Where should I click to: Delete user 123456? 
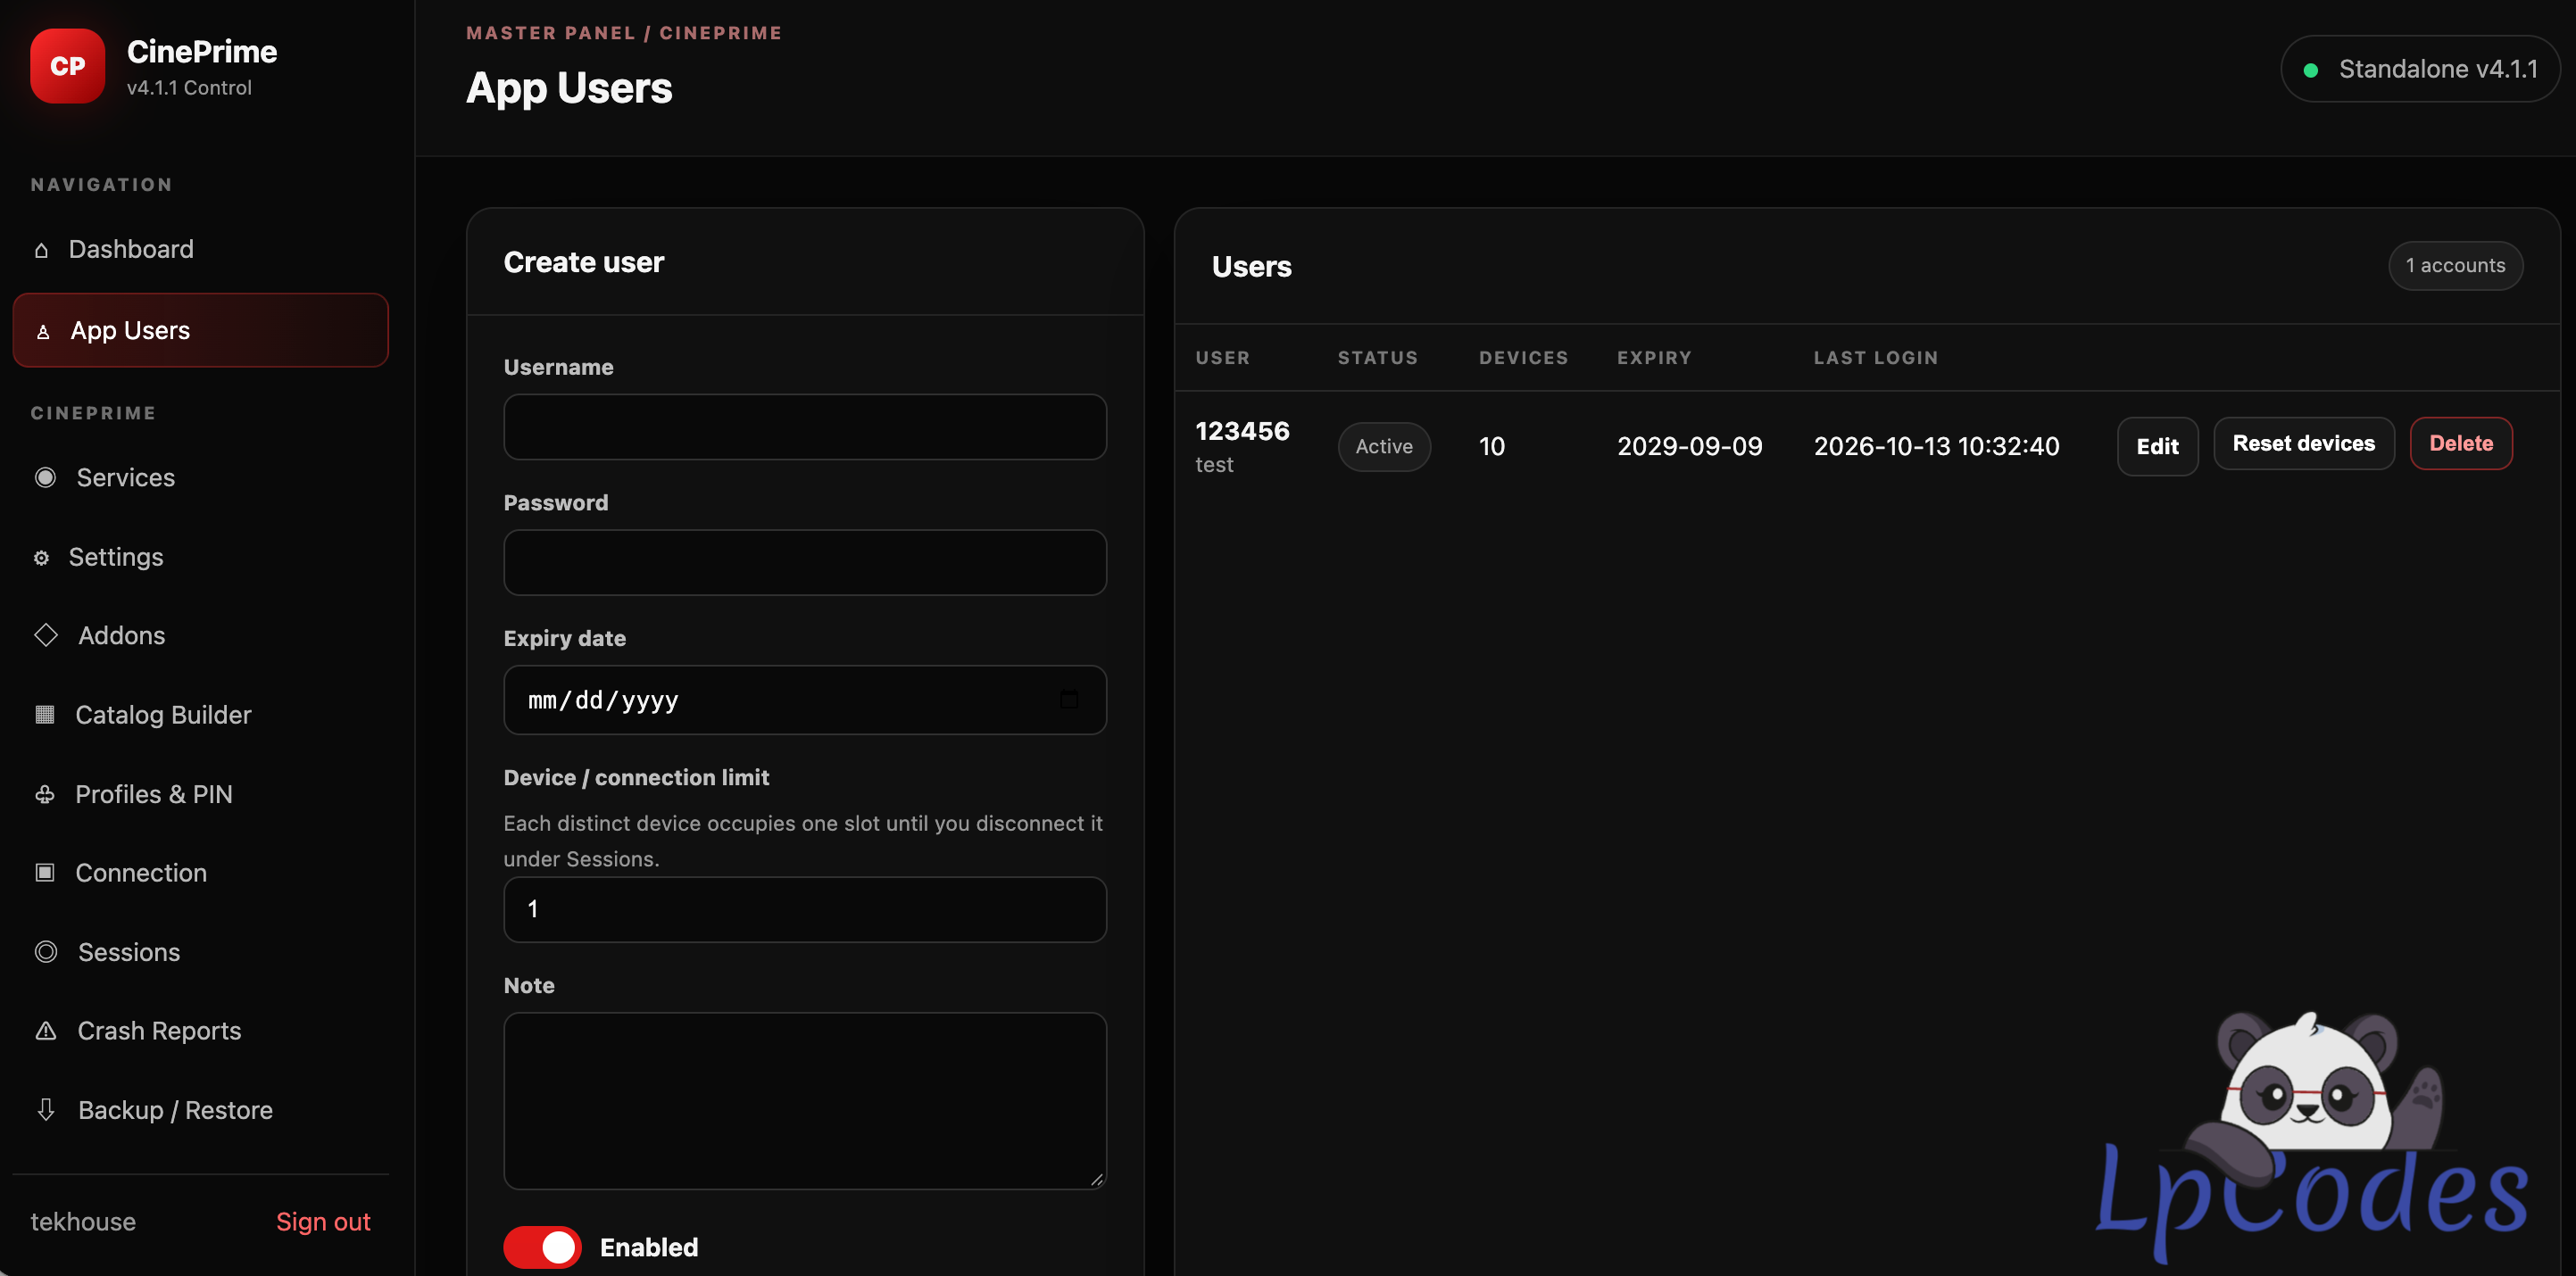pos(2461,443)
